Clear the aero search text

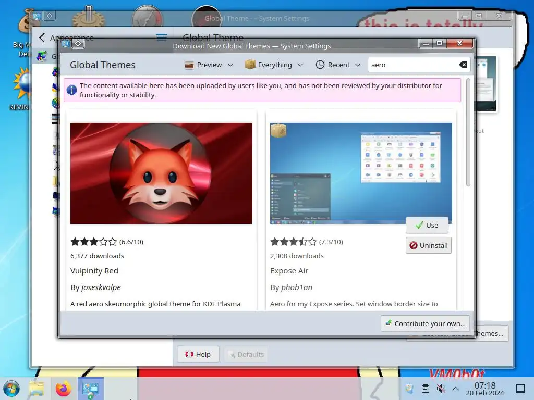point(463,65)
